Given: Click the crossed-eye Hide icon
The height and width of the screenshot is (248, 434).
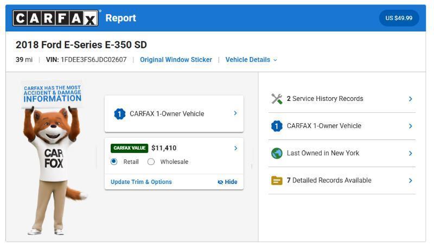Looking at the screenshot, I should click(220, 182).
